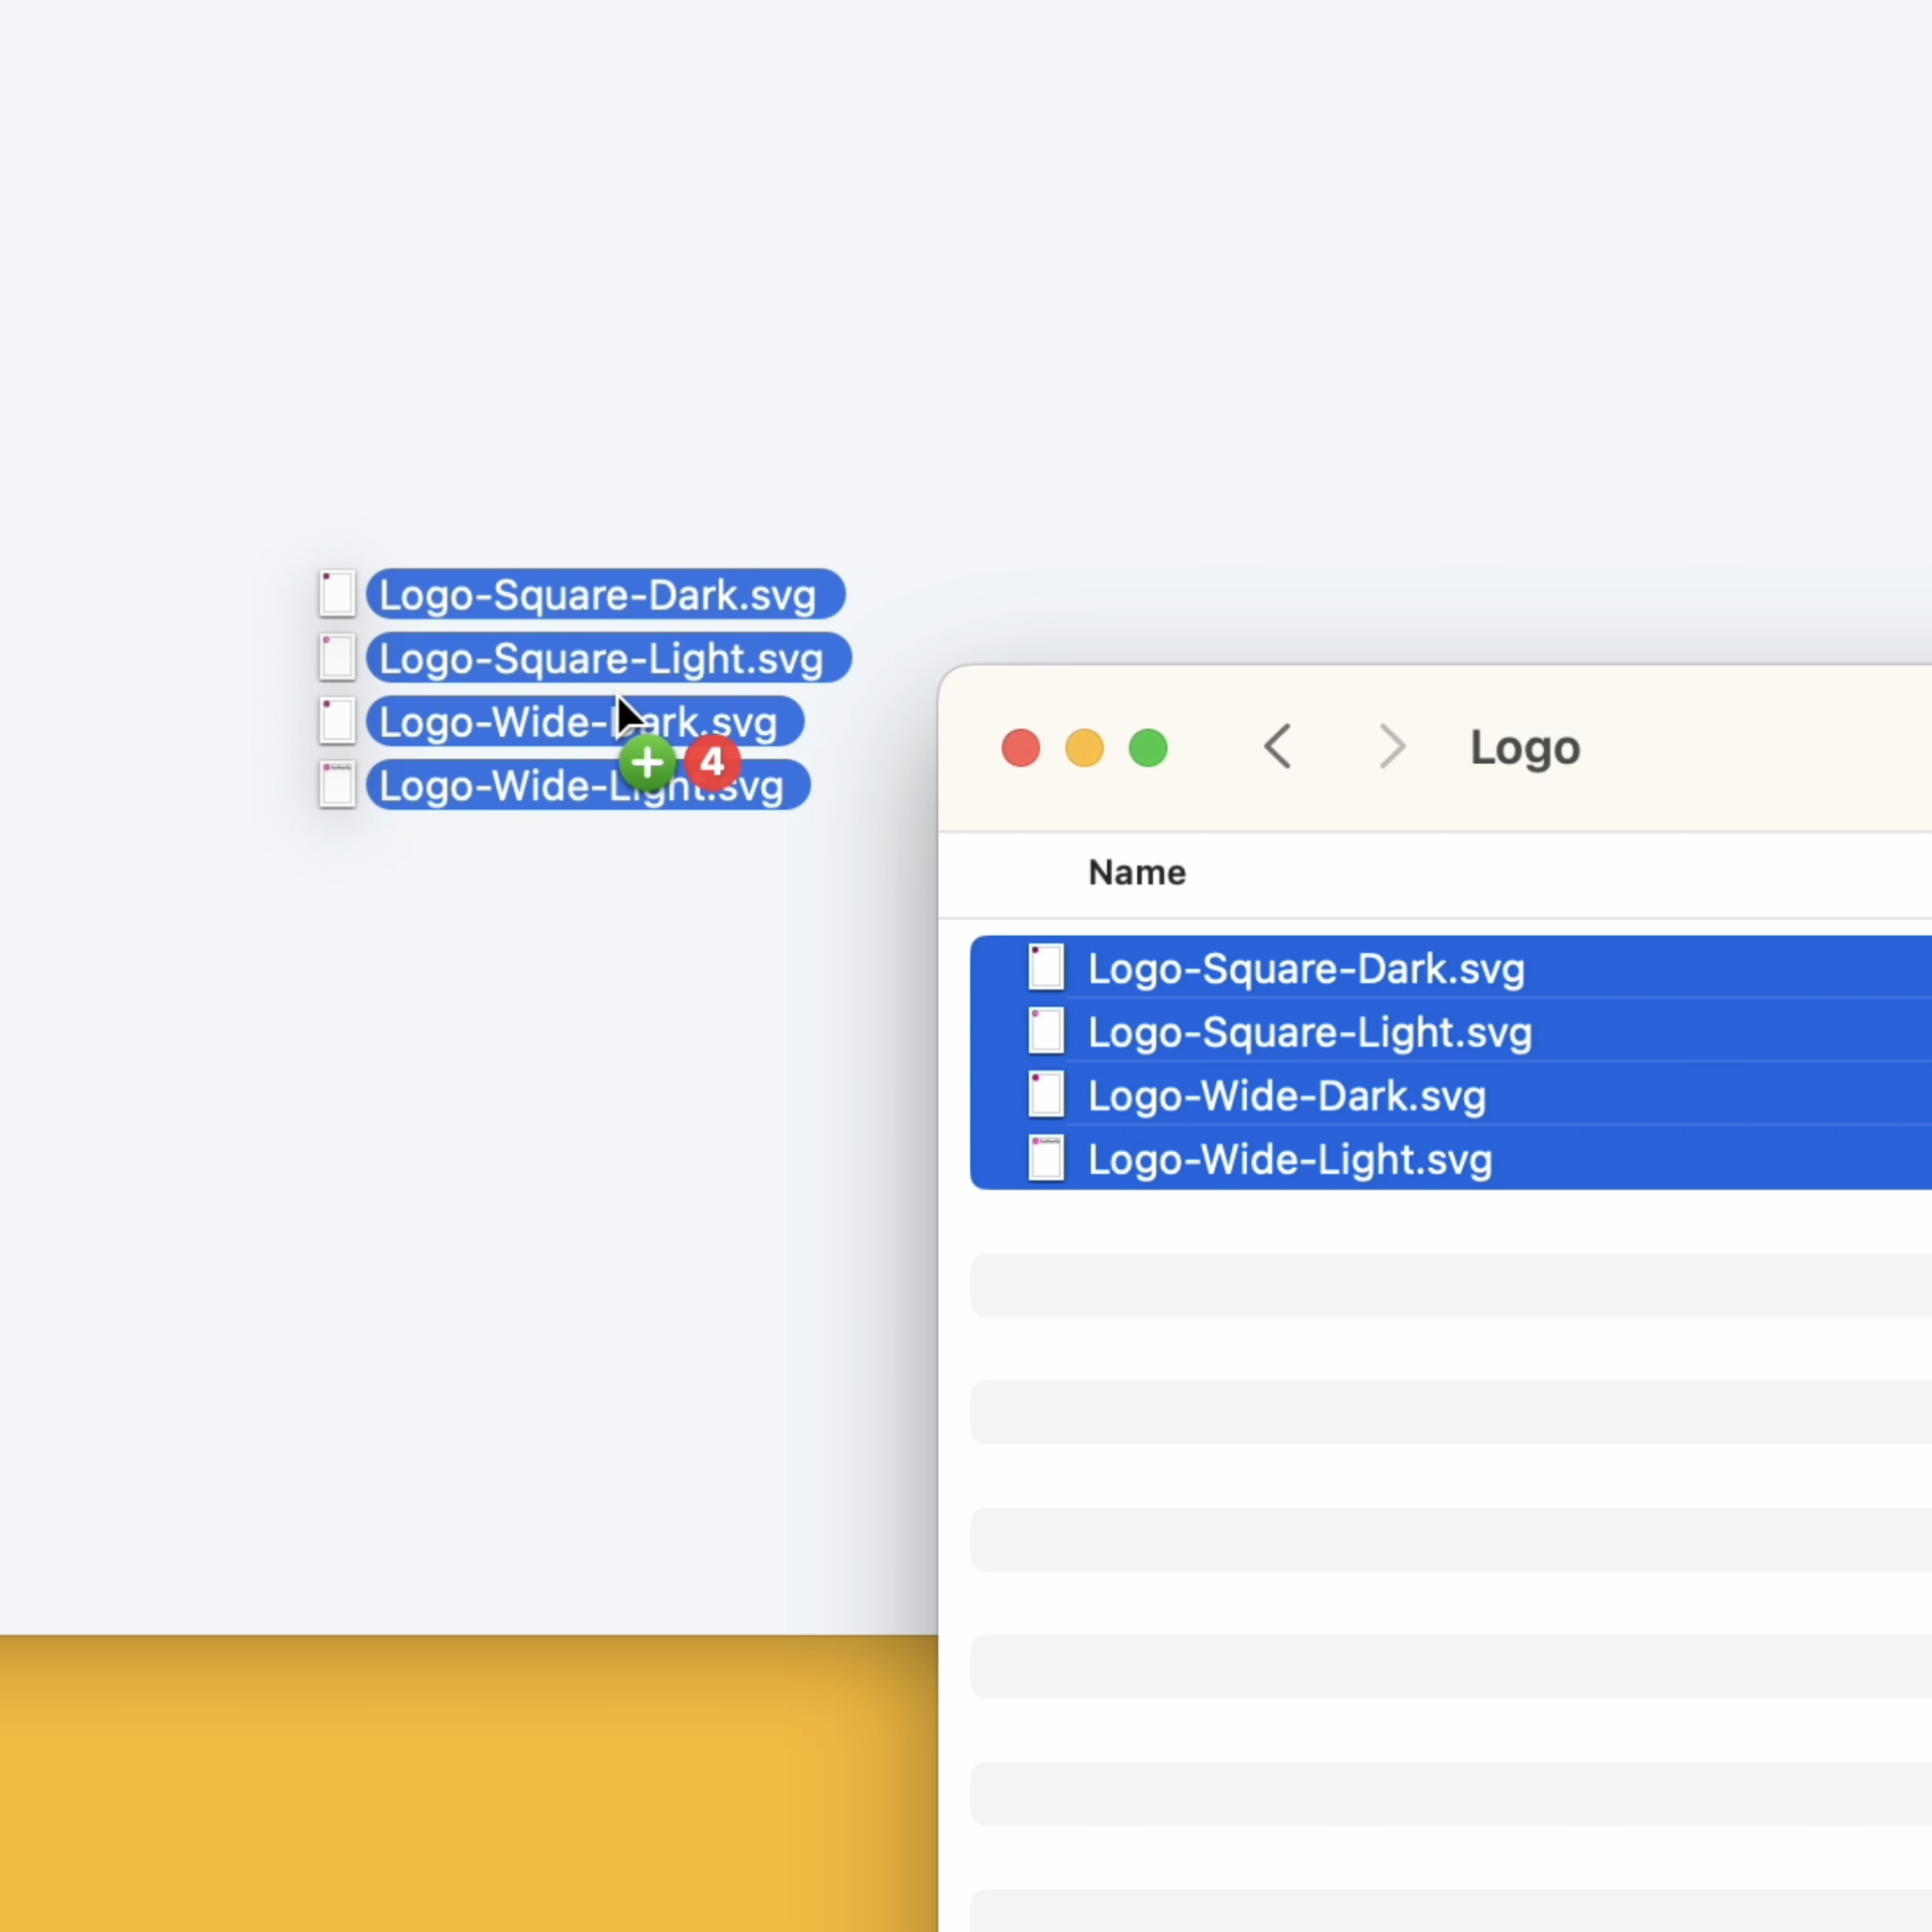Click the Logo-Square-Light.svg file icon in Finder list
Image resolution: width=1932 pixels, height=1932 pixels.
click(1046, 1032)
